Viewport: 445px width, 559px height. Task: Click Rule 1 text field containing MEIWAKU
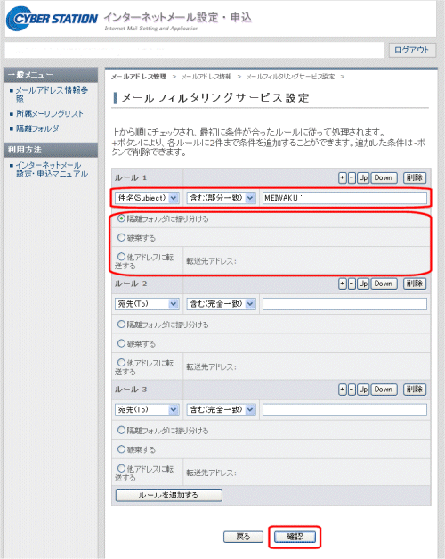[344, 198]
